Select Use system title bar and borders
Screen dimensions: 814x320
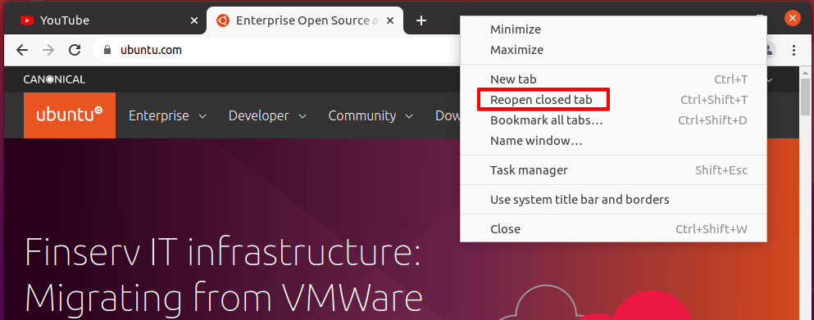[x=614, y=199]
